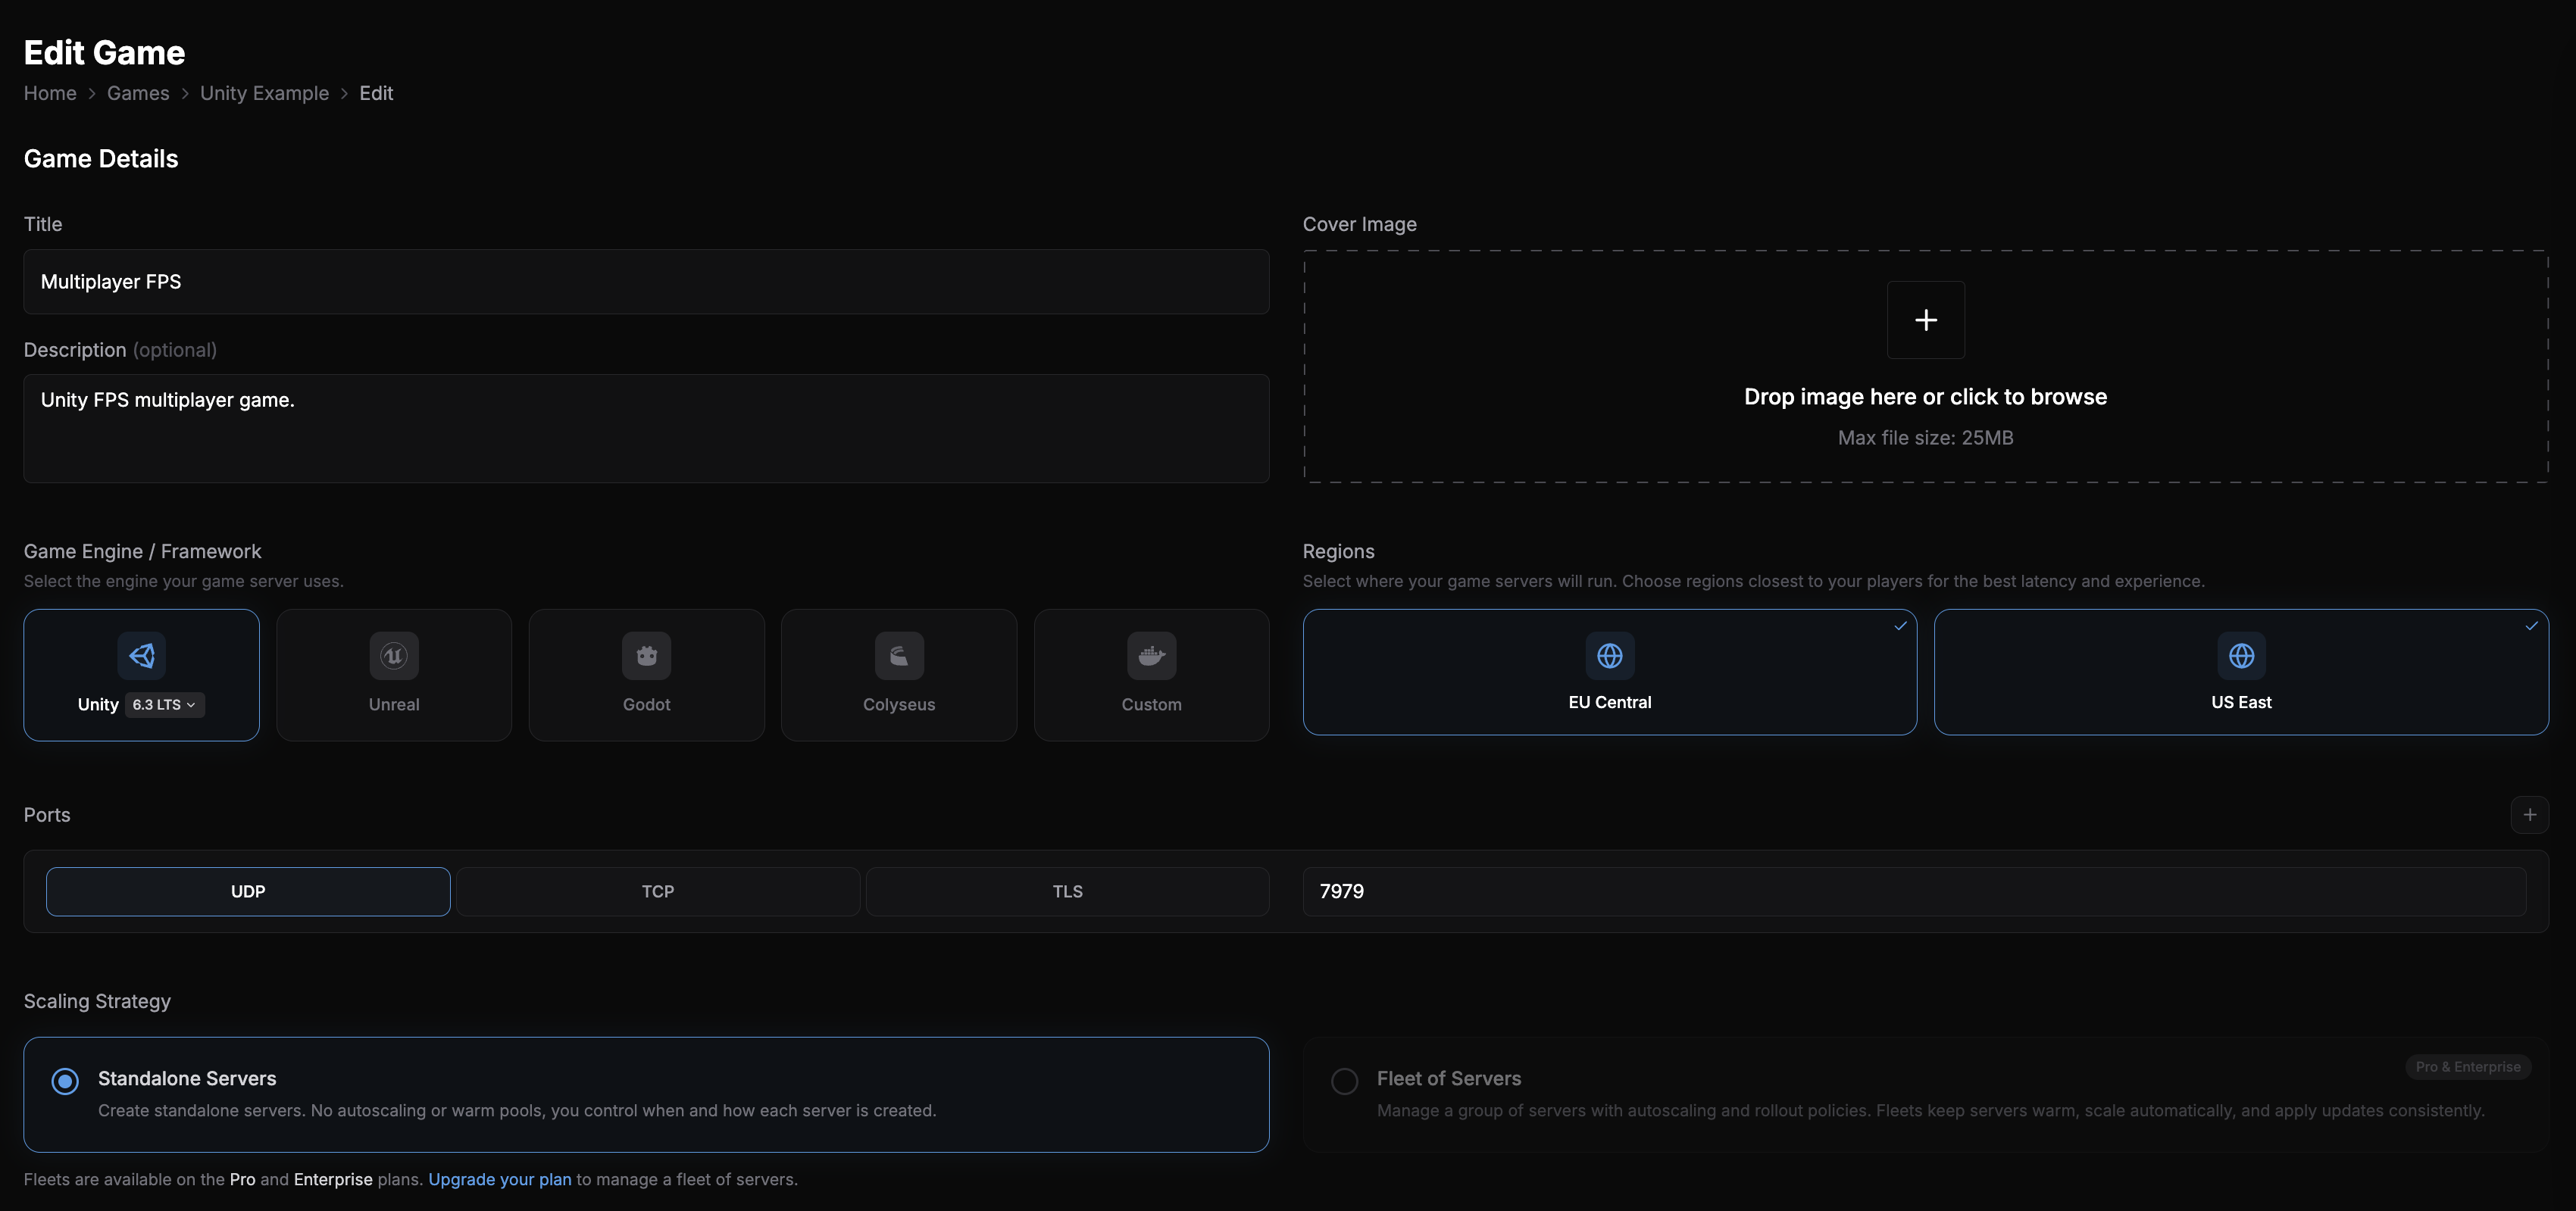The height and width of the screenshot is (1211, 2576).
Task: Switch port protocol to UDP
Action: (248, 891)
